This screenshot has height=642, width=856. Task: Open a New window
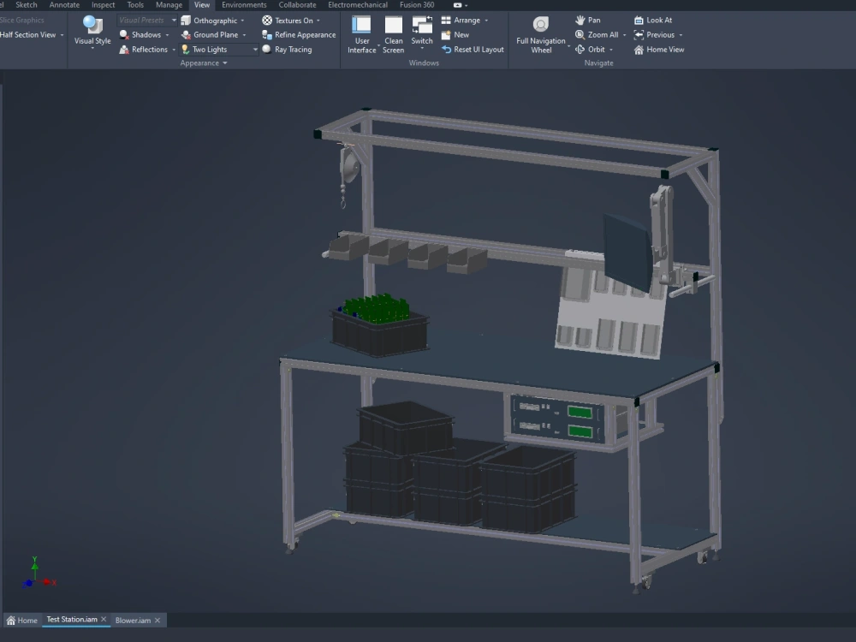click(x=455, y=35)
